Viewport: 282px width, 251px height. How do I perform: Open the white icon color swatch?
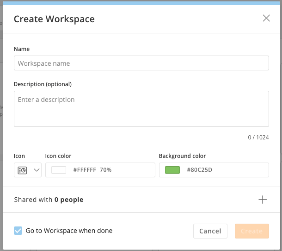click(59, 170)
